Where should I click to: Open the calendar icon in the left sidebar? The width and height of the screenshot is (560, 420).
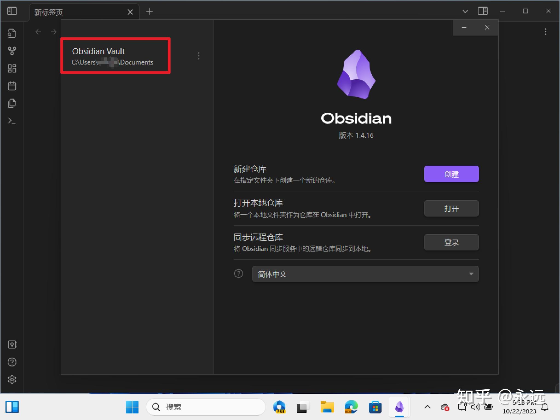12,86
